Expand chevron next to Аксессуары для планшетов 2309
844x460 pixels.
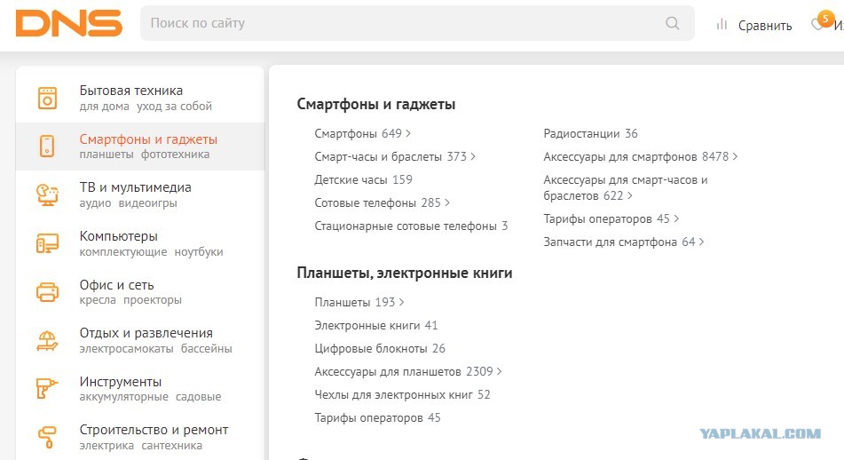(x=499, y=371)
